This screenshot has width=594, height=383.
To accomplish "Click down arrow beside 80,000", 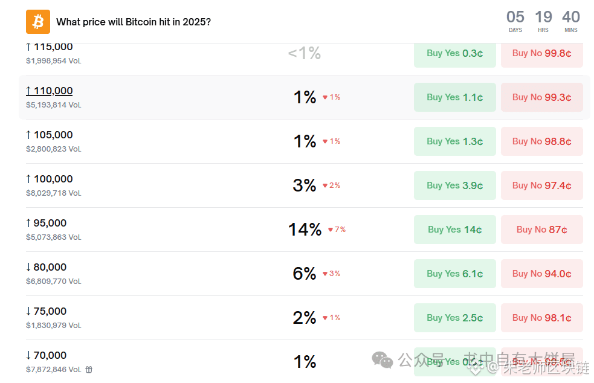I will pos(28,267).
